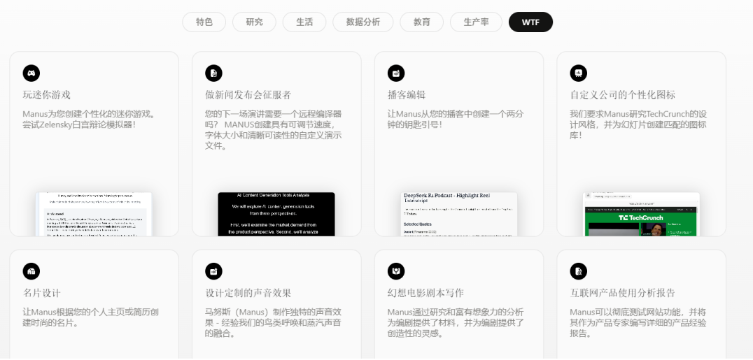This screenshot has height=360, width=753.
Task: Click the icon on 名片设计 card
Action: click(31, 271)
